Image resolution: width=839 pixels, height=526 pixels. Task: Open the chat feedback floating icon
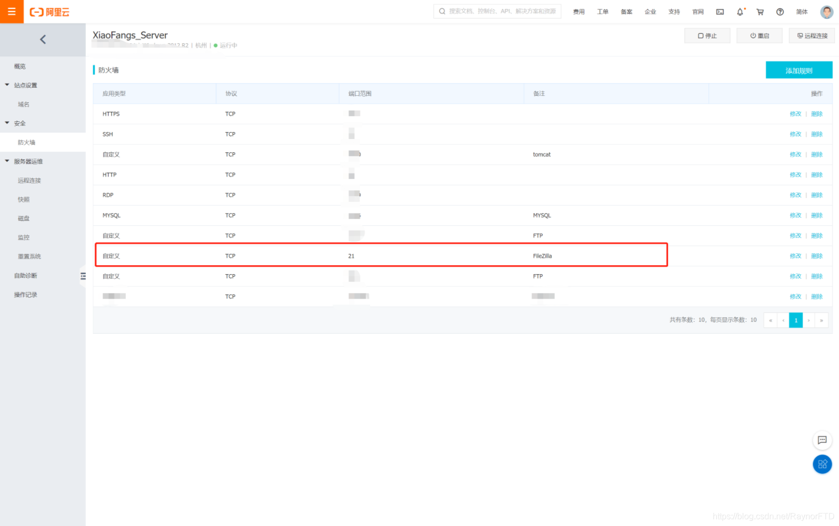click(x=822, y=440)
